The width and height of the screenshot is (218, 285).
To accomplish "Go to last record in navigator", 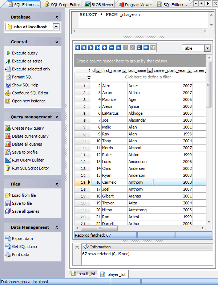I will (97, 48).
